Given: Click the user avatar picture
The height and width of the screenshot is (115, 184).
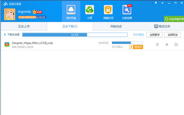Looking at the screenshot, I should coord(10,14).
